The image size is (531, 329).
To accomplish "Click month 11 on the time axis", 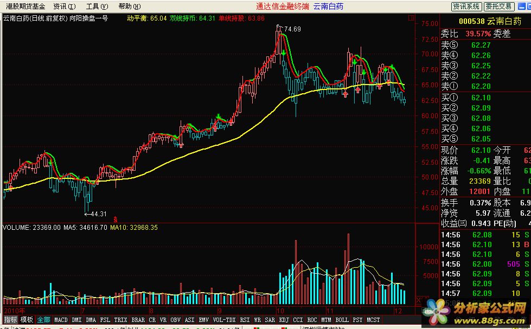I will coord(330,311).
